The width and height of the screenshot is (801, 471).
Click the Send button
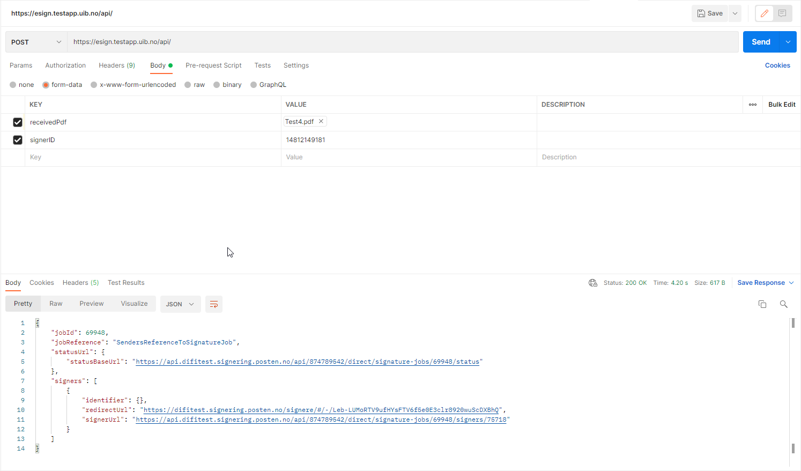(x=761, y=42)
